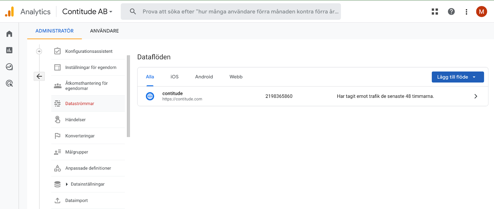The width and height of the screenshot is (494, 209).
Task: Click the Åtkomsthantering people icon
Action: (58, 86)
